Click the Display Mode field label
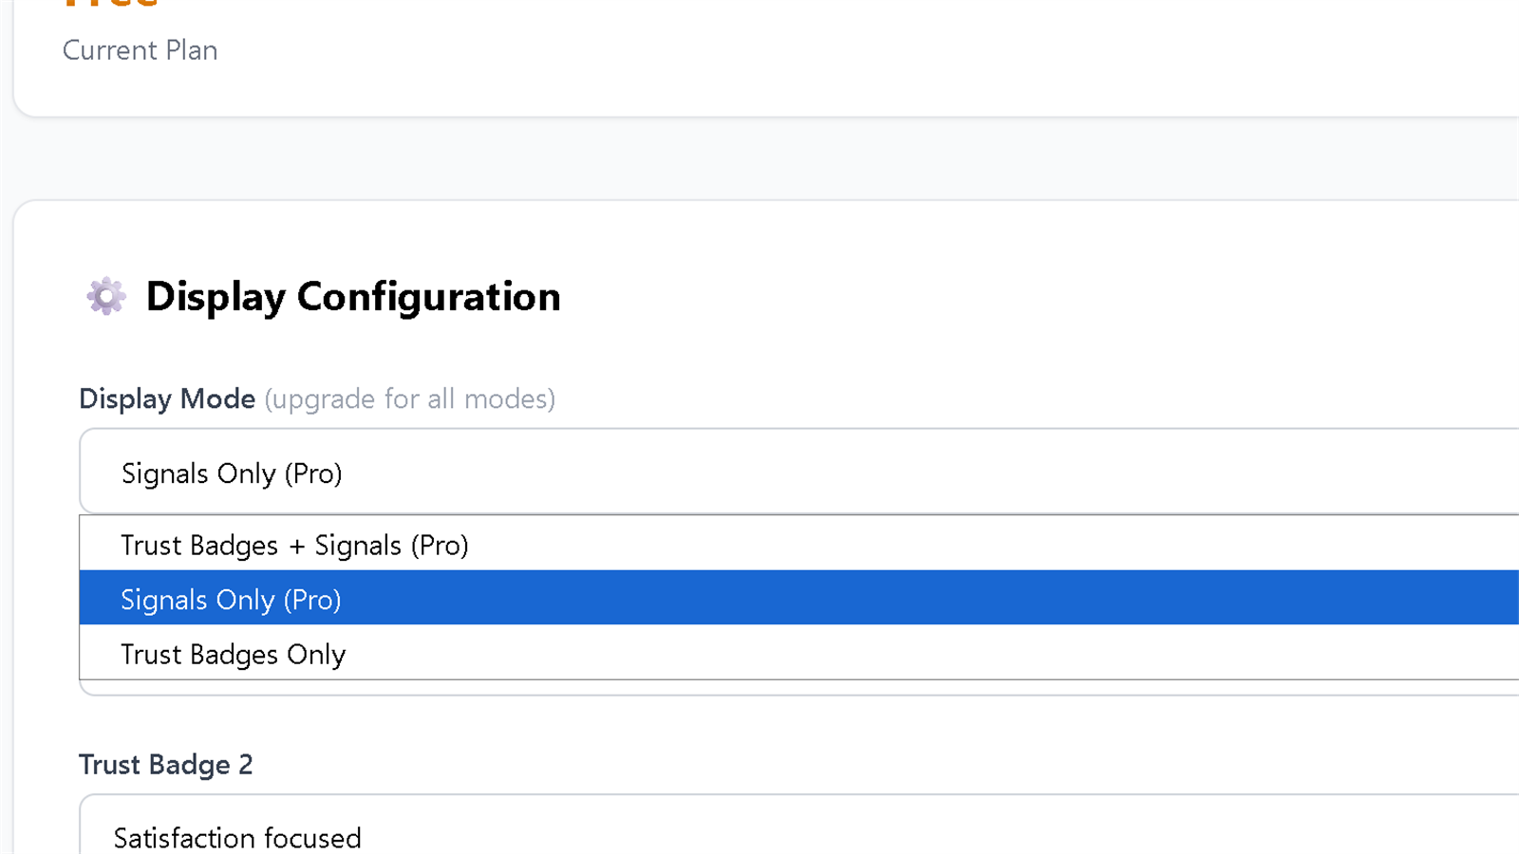1519x854 pixels. click(167, 399)
